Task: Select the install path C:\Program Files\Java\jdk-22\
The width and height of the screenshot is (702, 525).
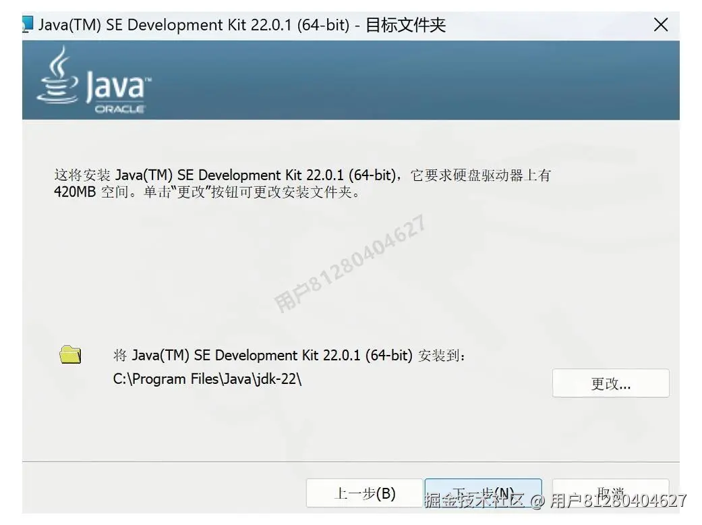Action: pyautogui.click(x=207, y=379)
